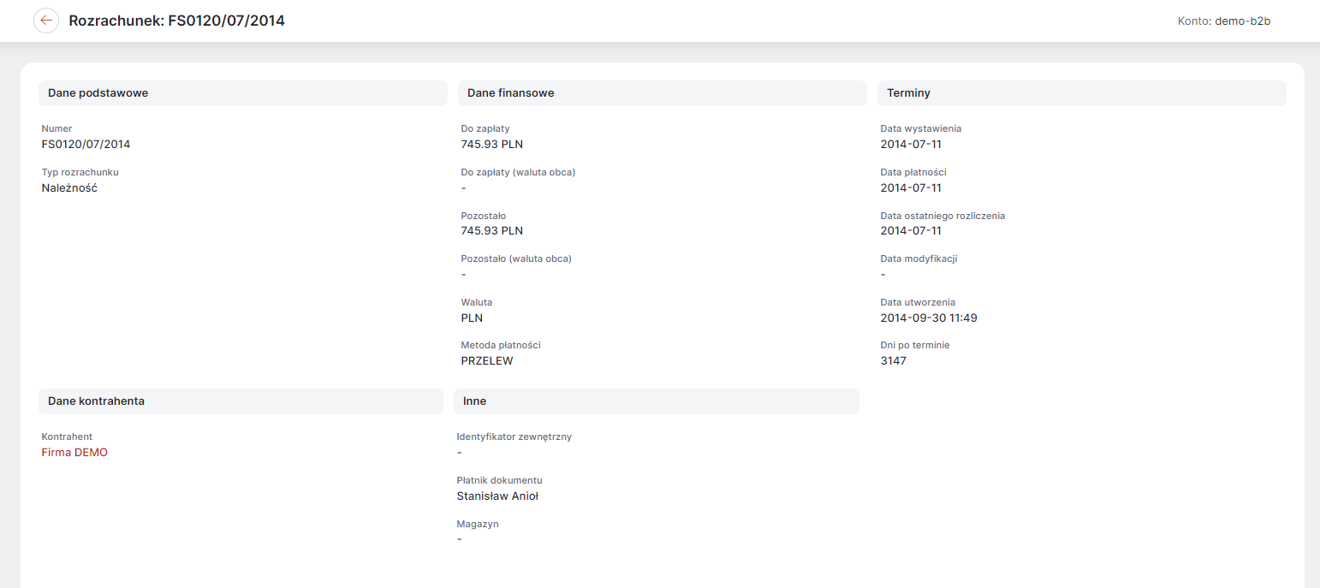
Task: Click the back arrow icon
Action: [46, 21]
